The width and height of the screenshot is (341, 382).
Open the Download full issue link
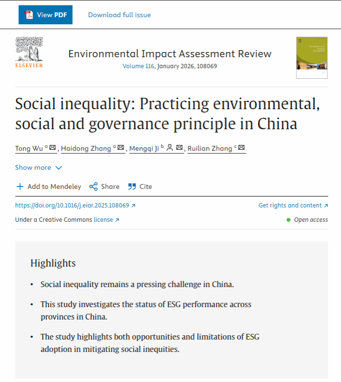[119, 15]
